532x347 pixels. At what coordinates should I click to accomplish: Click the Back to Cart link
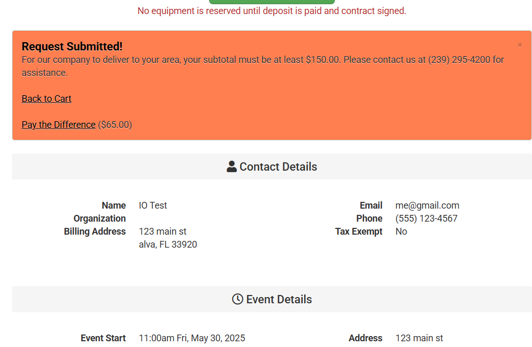pos(46,99)
